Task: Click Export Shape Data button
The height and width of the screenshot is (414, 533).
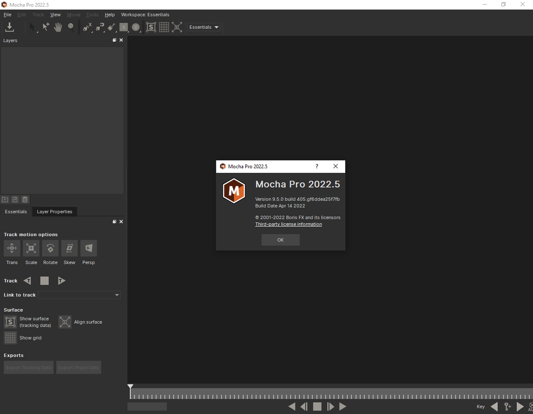Action: [79, 367]
